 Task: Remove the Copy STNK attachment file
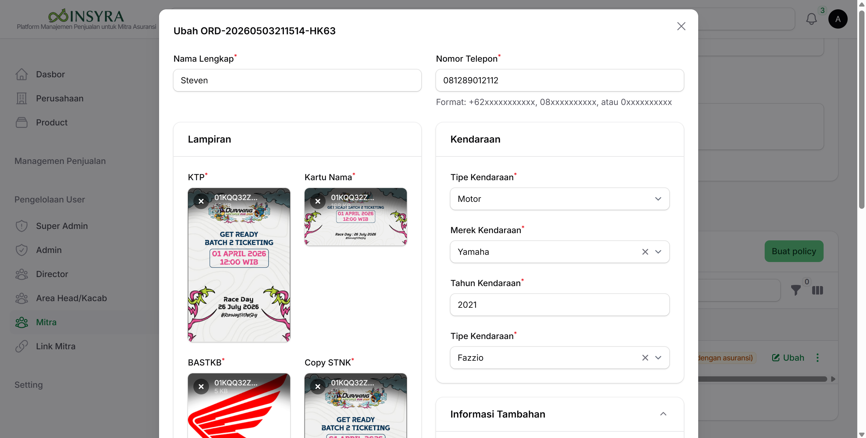click(x=318, y=387)
